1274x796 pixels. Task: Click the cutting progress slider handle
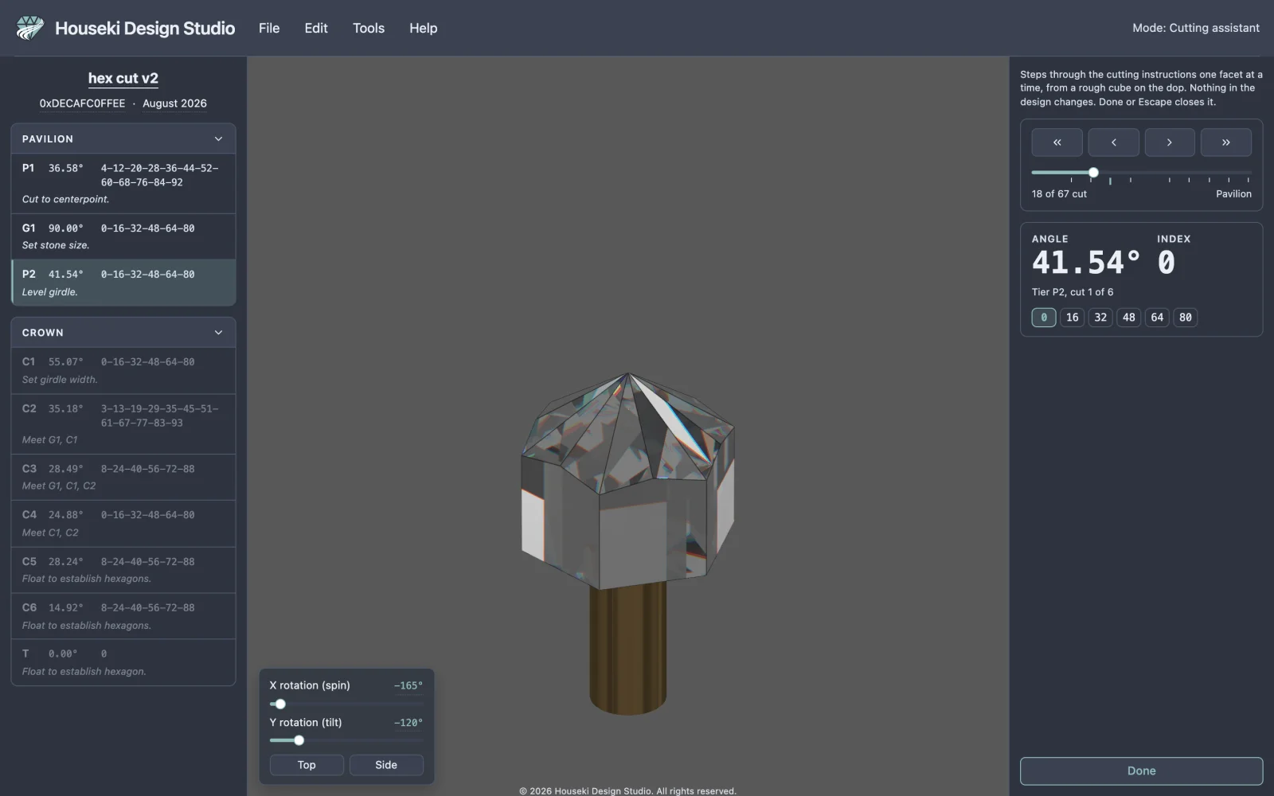(x=1093, y=173)
